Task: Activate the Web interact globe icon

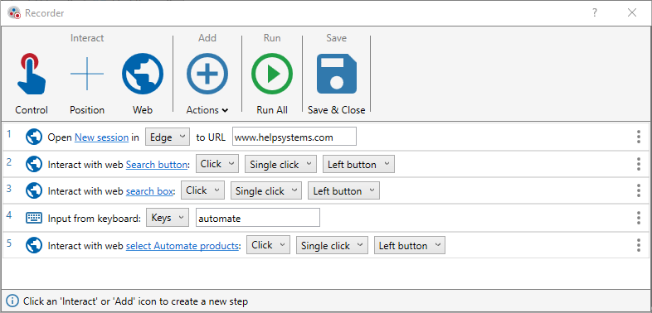Action: click(143, 74)
